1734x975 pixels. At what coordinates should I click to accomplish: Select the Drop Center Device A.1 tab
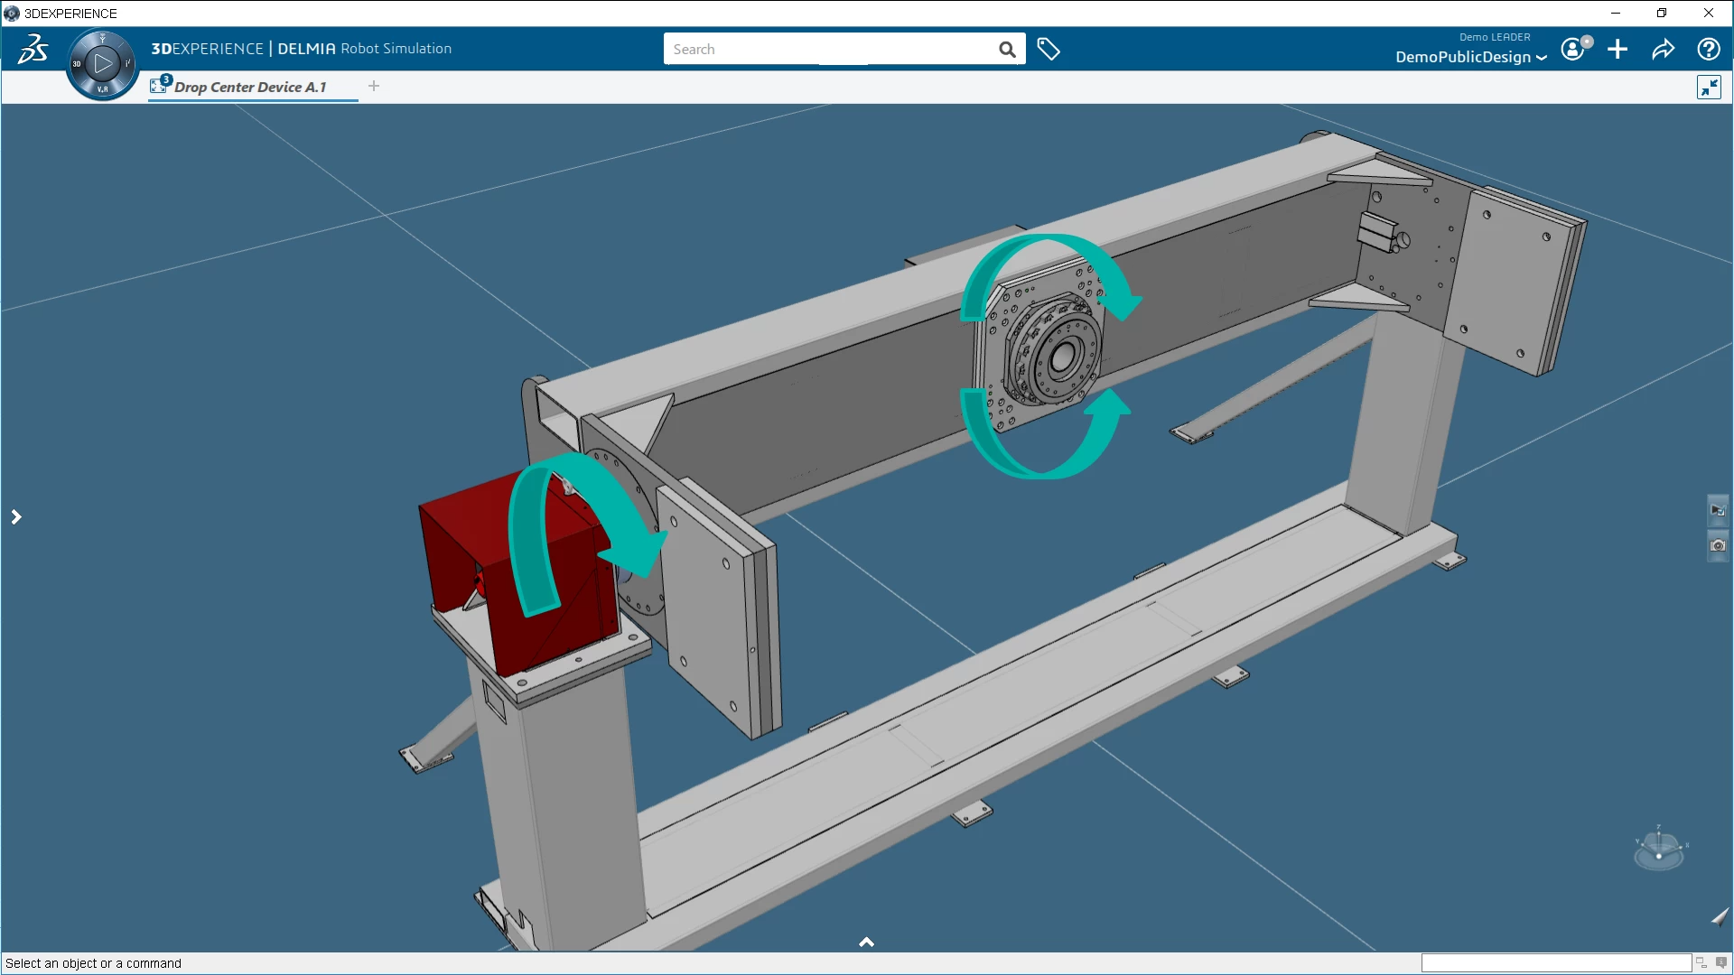(249, 88)
